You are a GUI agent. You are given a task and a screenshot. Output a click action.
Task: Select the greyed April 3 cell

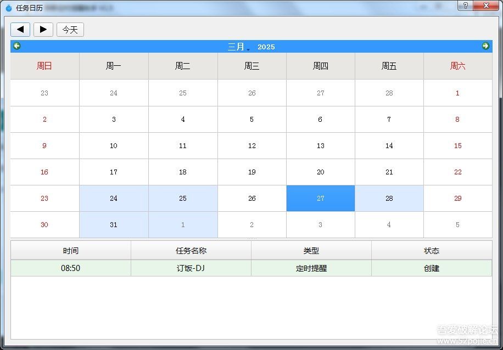pyautogui.click(x=321, y=225)
